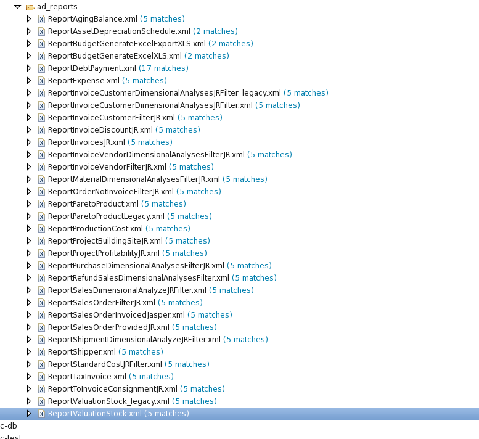Click the file icon of ReportTaxInvoice.xml
This screenshot has width=479, height=439.
tap(41, 377)
